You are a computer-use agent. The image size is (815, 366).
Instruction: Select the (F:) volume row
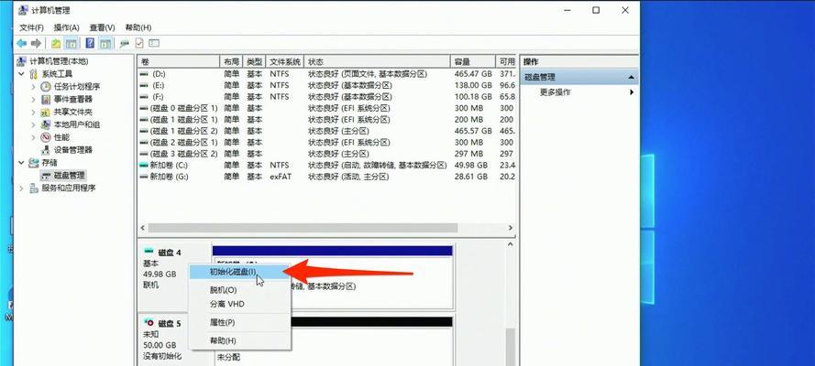pyautogui.click(x=327, y=97)
